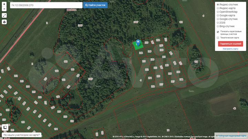Toggle Показать кадастровые границы участков checkbox
Screen dimensions: 248x139
[218, 32]
